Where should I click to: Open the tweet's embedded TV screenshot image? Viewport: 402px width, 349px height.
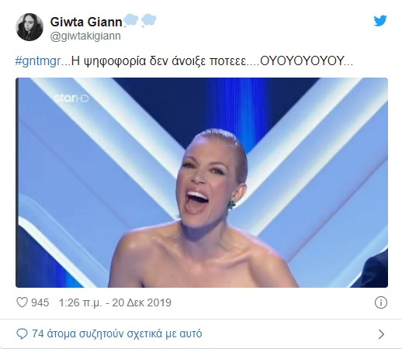click(x=202, y=182)
